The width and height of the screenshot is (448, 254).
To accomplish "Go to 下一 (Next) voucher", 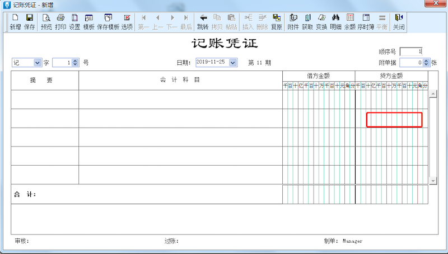I will (172, 22).
